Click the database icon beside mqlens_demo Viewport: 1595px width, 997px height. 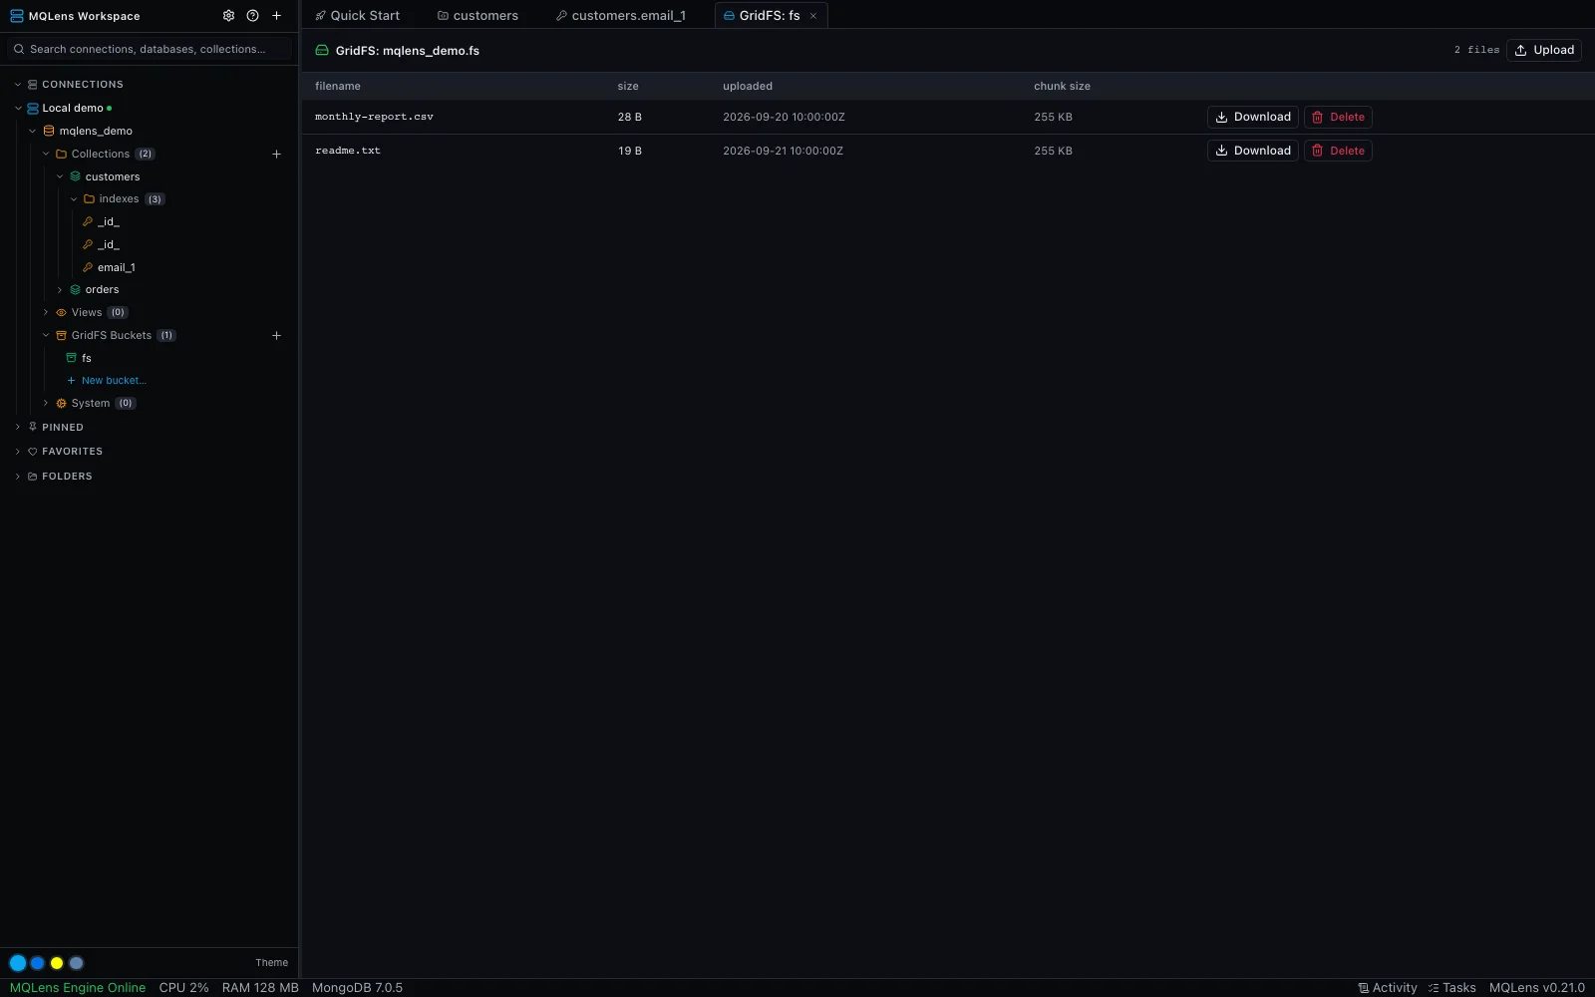(49, 132)
